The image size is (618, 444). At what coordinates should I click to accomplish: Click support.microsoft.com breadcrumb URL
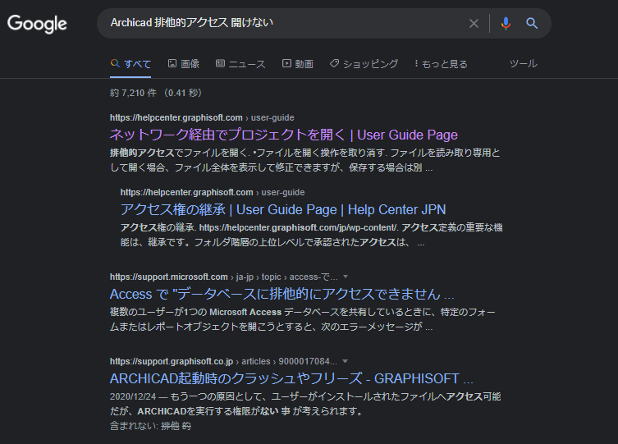point(223,277)
